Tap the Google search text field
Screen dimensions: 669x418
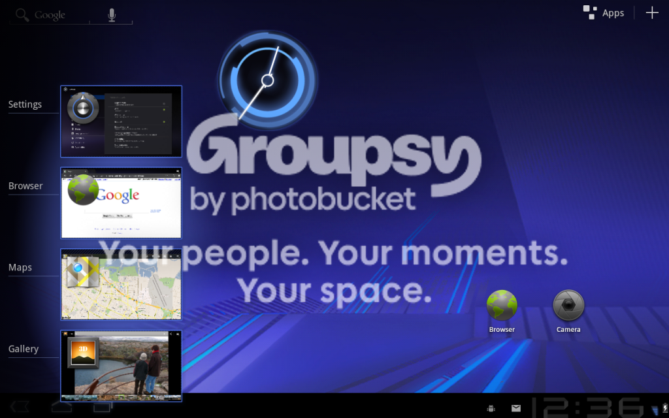tap(50, 15)
